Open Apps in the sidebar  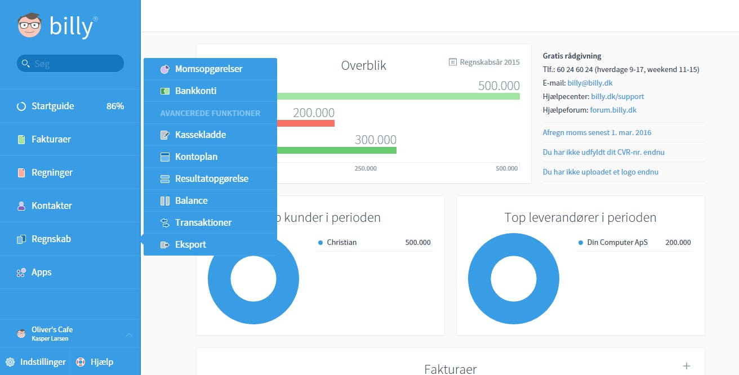point(70,272)
